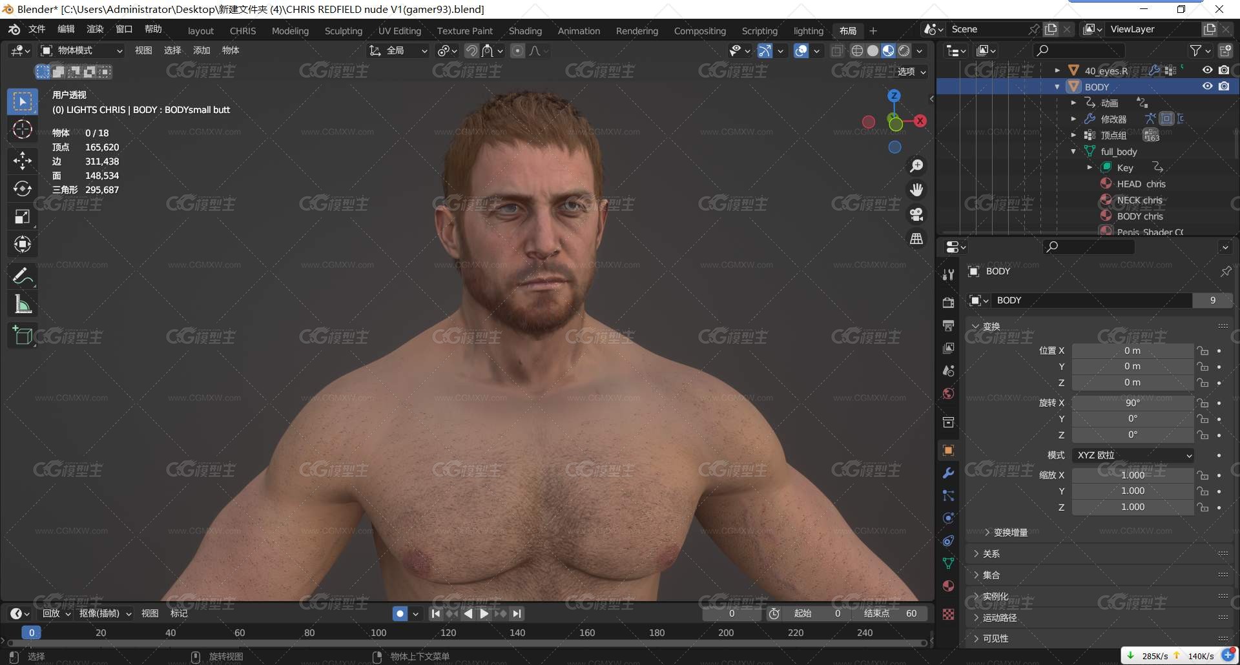Open the World properties tab
Viewport: 1240px width, 665px height.
[x=948, y=394]
